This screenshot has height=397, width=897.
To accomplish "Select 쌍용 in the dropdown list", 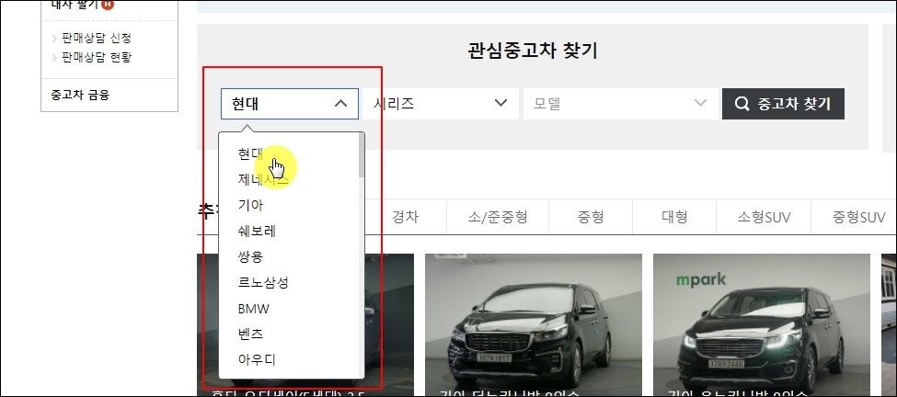I will [250, 256].
